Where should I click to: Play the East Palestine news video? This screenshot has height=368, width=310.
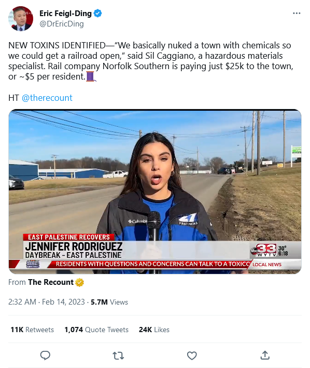click(155, 191)
